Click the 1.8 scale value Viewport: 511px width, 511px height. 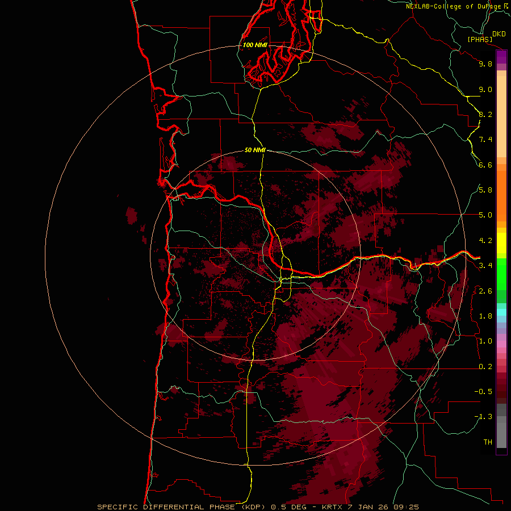[x=485, y=316]
